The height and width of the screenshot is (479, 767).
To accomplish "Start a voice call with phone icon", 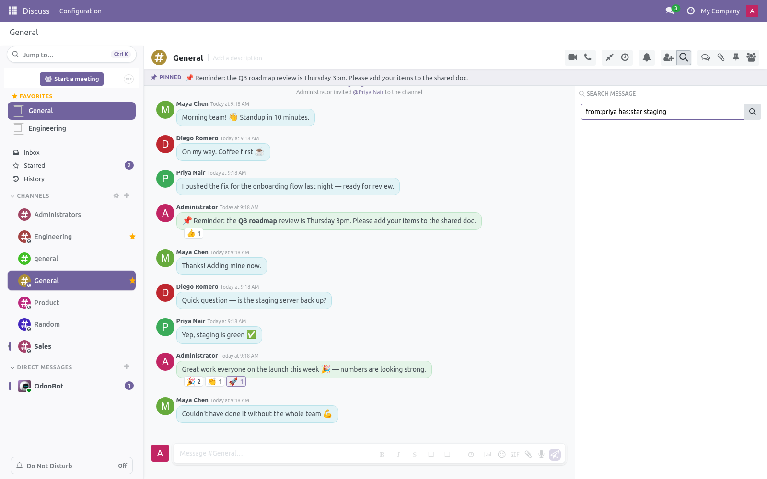I will [x=588, y=57].
